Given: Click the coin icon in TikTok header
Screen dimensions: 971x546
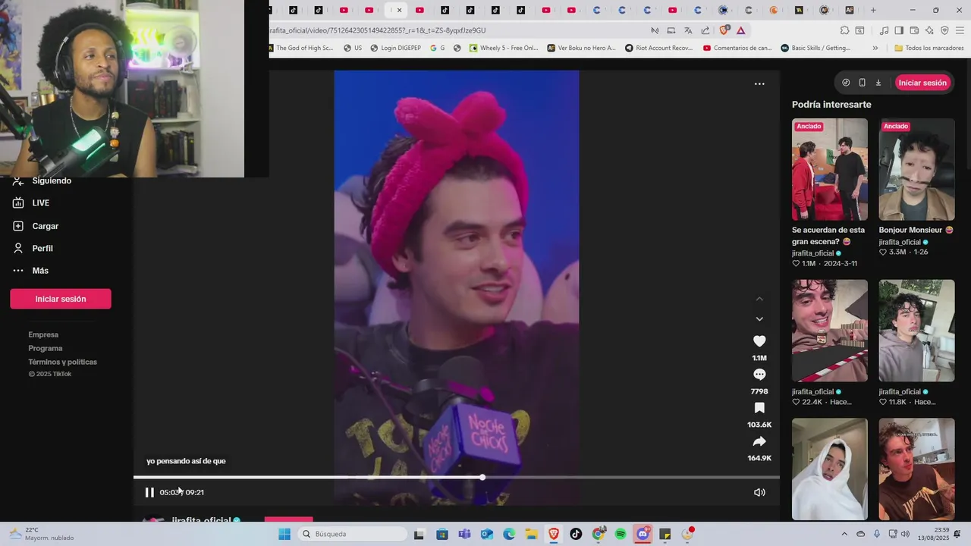Looking at the screenshot, I should pyautogui.click(x=846, y=83).
